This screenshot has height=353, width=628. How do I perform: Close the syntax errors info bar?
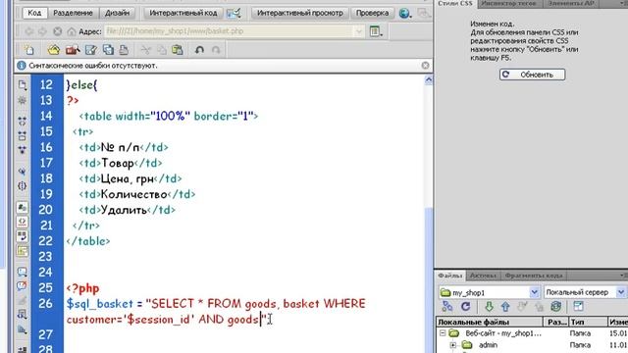425,66
